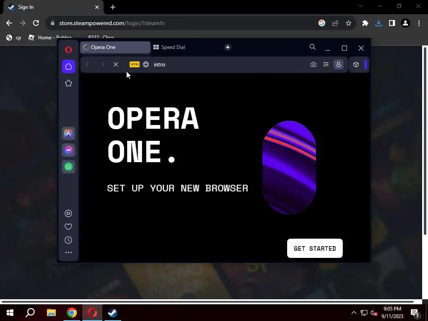Open the Opera extensions cube icon
Image resolution: width=428 pixels, height=321 pixels.
point(356,64)
